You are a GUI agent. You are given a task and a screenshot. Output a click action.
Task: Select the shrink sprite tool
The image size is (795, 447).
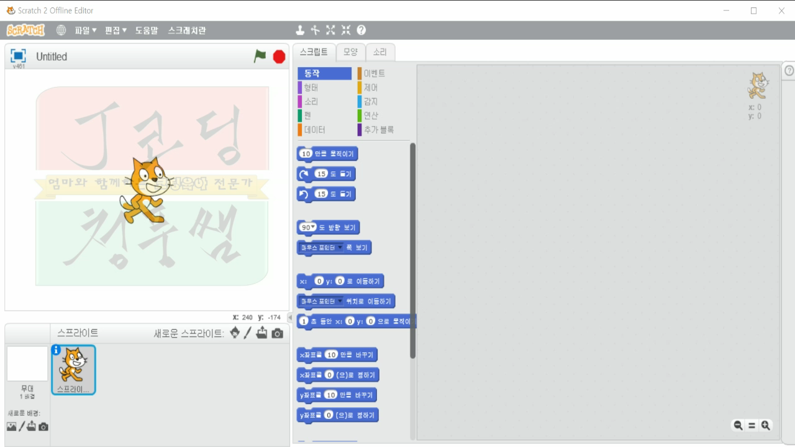point(345,29)
